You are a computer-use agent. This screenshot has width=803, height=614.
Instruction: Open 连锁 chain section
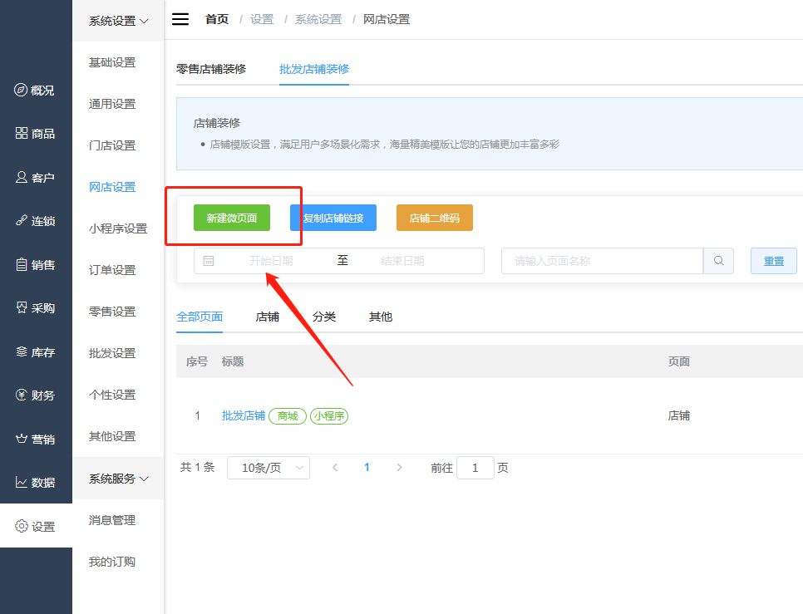pos(35,221)
